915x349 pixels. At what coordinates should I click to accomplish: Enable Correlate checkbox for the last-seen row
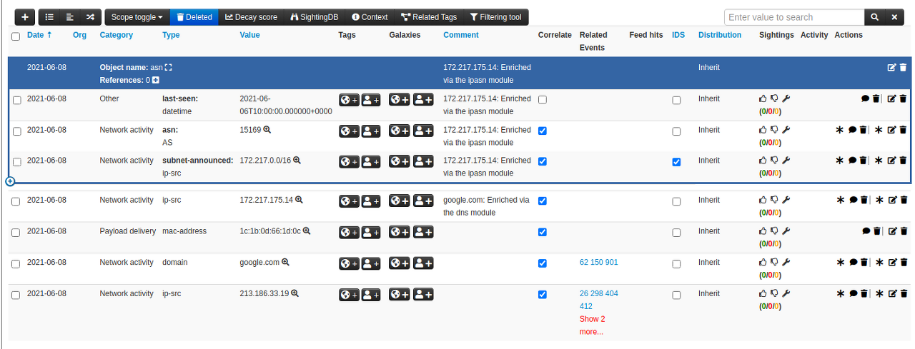pos(543,100)
